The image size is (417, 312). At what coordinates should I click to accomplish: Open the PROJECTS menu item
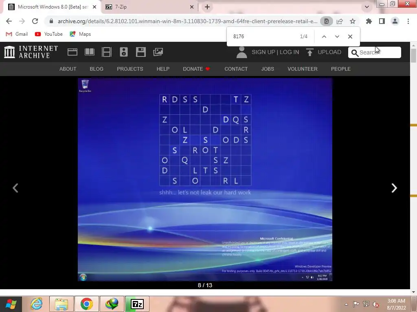[130, 69]
